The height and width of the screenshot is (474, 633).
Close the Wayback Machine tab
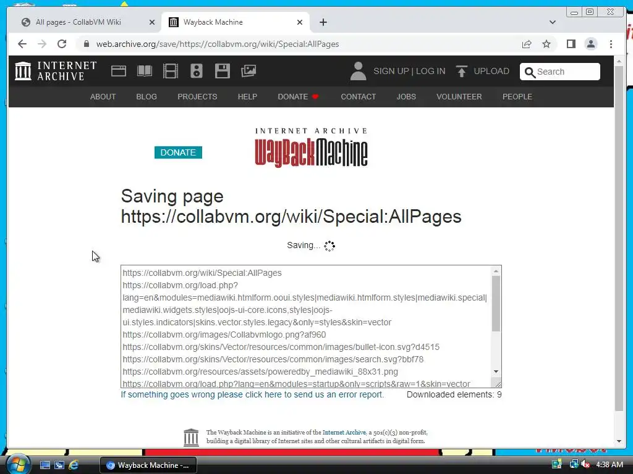(x=300, y=22)
